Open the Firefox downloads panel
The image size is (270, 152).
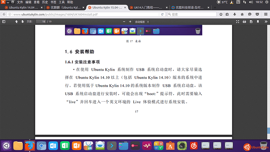point(235,14)
